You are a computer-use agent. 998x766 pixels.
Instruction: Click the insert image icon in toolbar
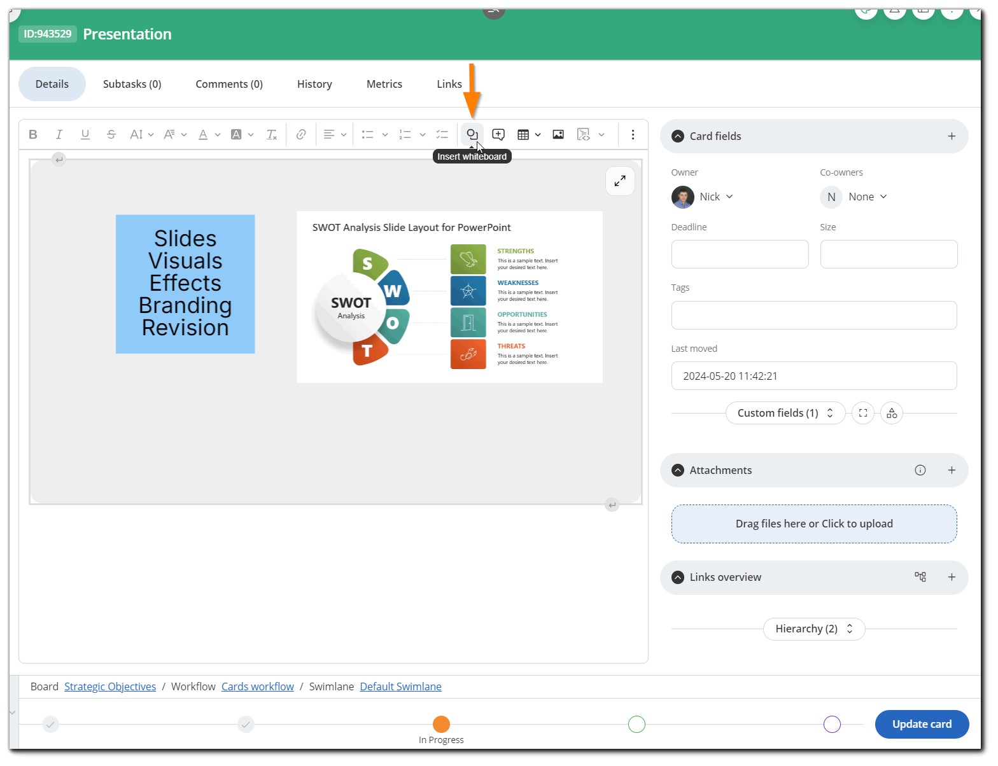(x=558, y=134)
